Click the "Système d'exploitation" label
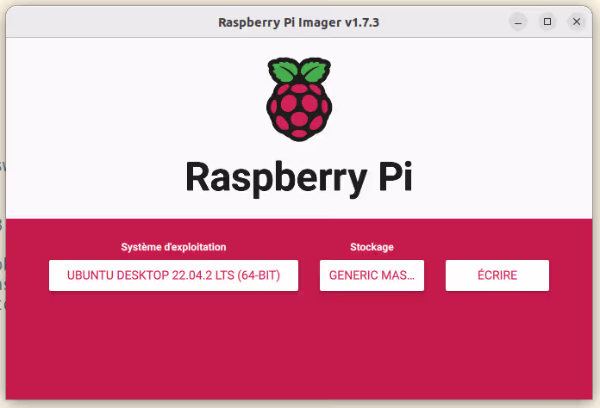The width and height of the screenshot is (600, 408). coord(173,247)
